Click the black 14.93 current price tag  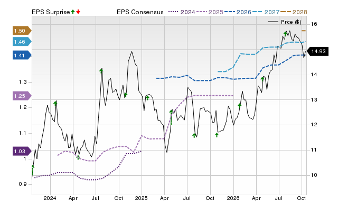coord(317,52)
